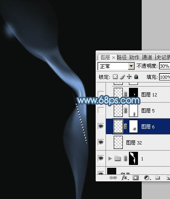Select group 1 mask thumbnail

click(133, 158)
